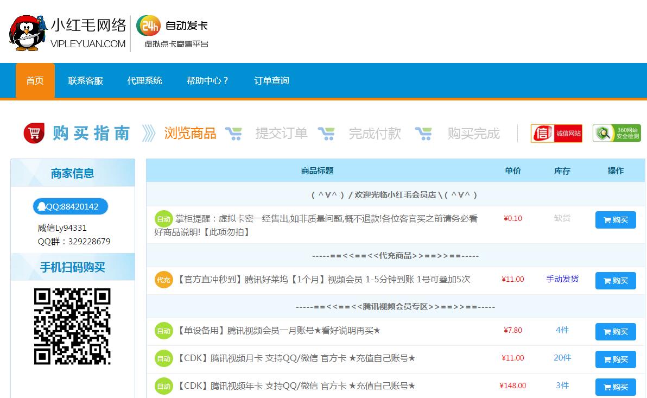Click the orange 代充 badge icon

pos(163,280)
